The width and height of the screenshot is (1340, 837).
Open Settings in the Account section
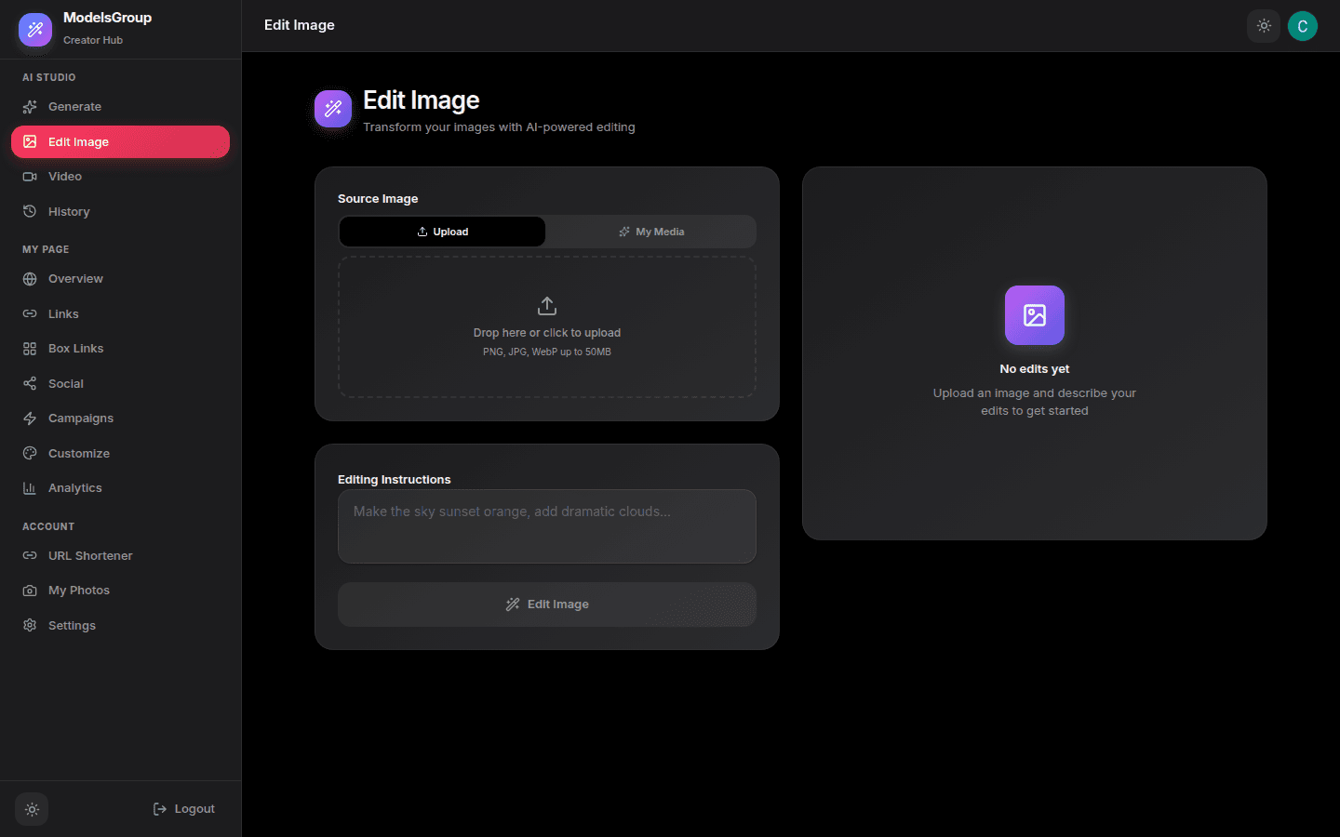click(x=72, y=626)
